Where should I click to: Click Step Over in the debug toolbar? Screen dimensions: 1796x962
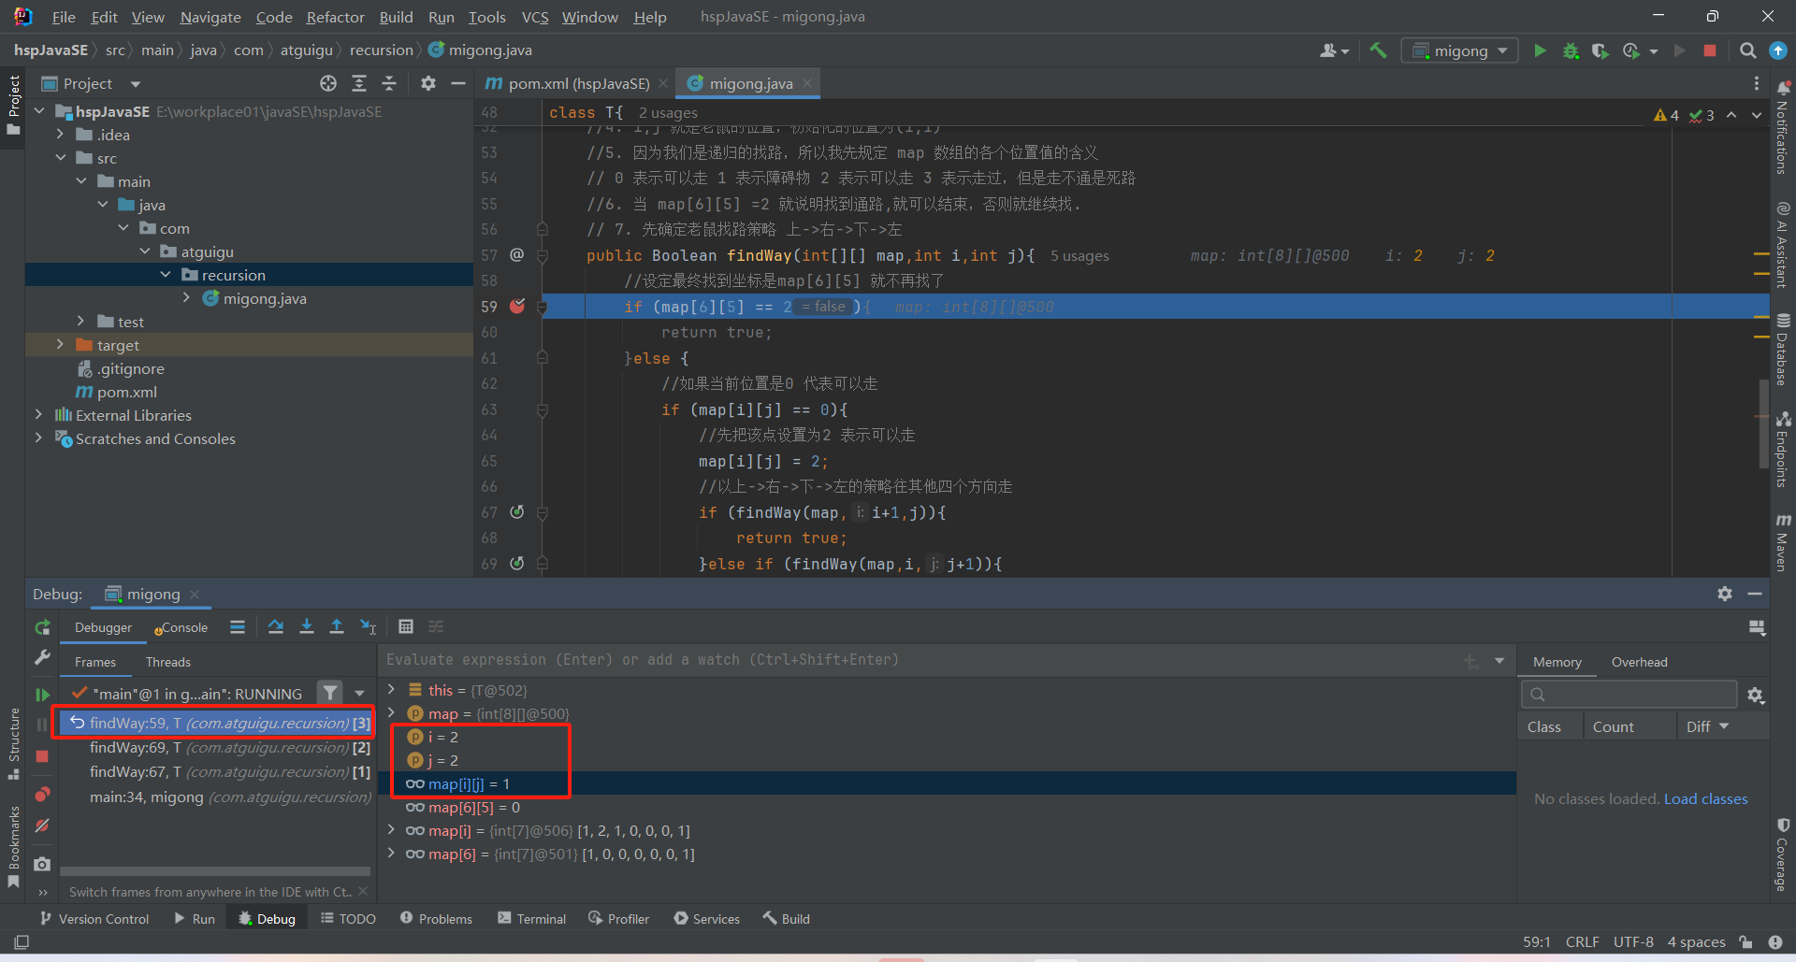[275, 627]
